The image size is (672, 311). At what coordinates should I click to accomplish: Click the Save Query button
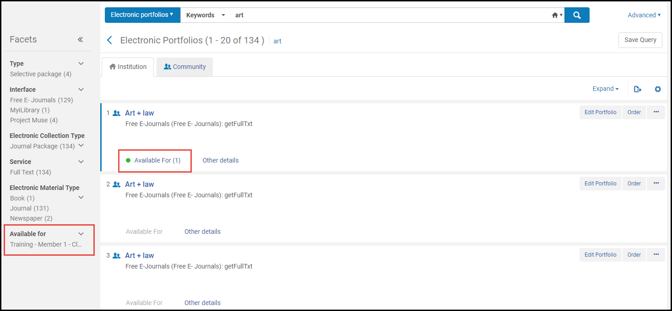tap(640, 40)
